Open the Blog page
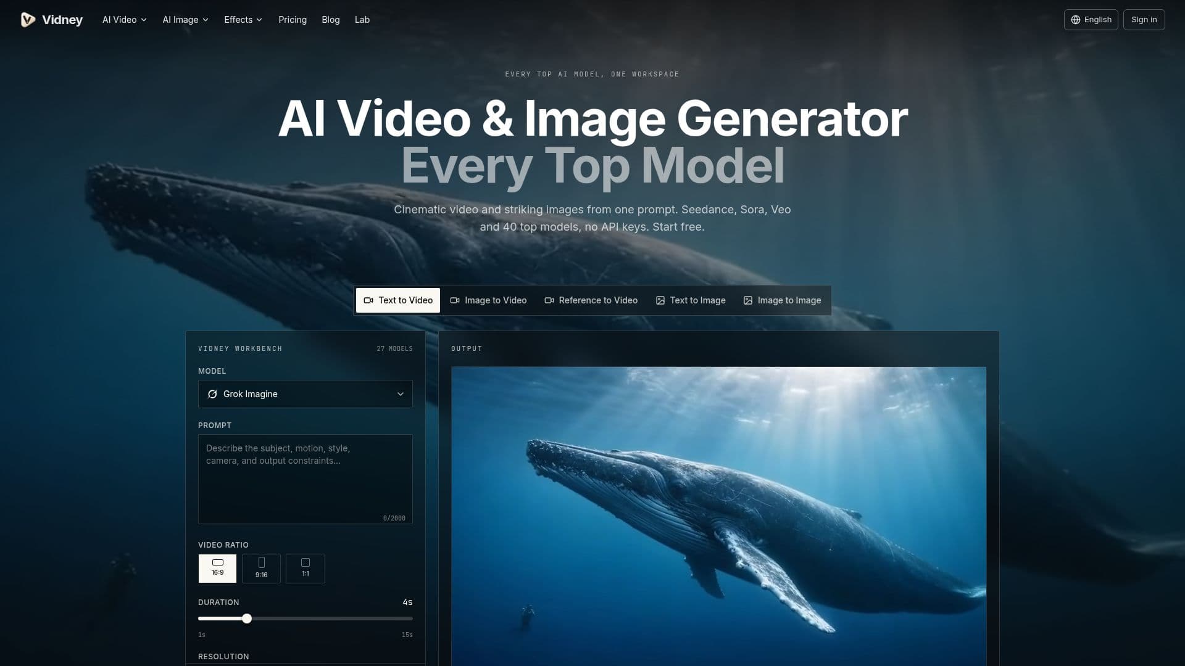 coord(331,20)
